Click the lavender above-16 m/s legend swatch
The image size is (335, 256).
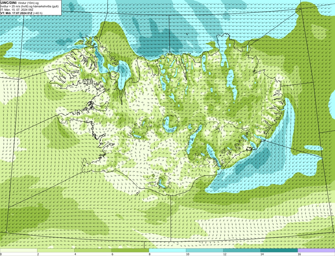coord(316,250)
